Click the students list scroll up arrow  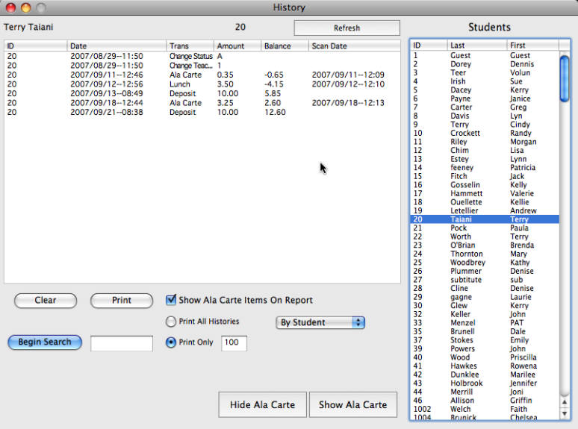pos(565,402)
